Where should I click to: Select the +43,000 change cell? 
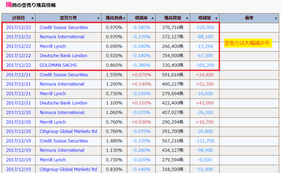coord(205,103)
